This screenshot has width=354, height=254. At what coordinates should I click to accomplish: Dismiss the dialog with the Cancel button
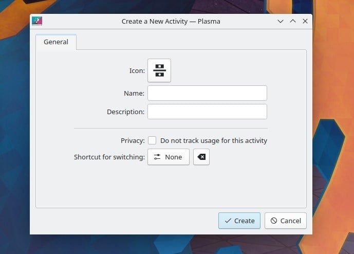point(286,221)
